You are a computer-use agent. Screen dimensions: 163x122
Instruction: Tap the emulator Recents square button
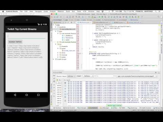38,95
